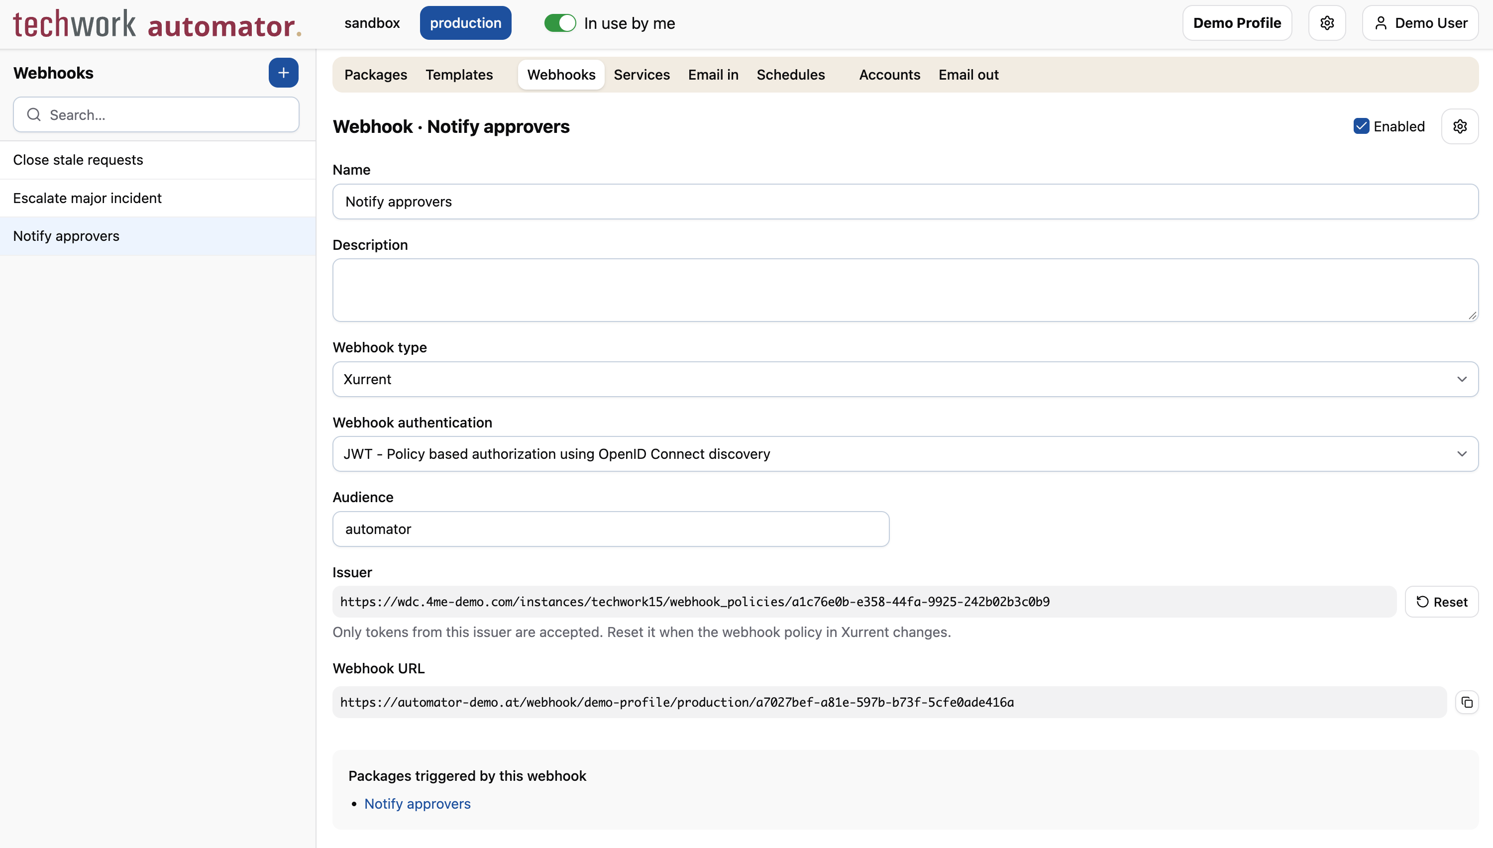1493x848 pixels.
Task: Copy the Webhook URL to clipboard
Action: pyautogui.click(x=1467, y=702)
